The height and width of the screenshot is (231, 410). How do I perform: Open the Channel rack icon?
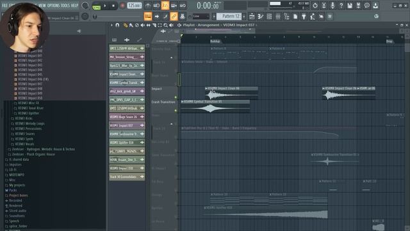[x=269, y=17]
